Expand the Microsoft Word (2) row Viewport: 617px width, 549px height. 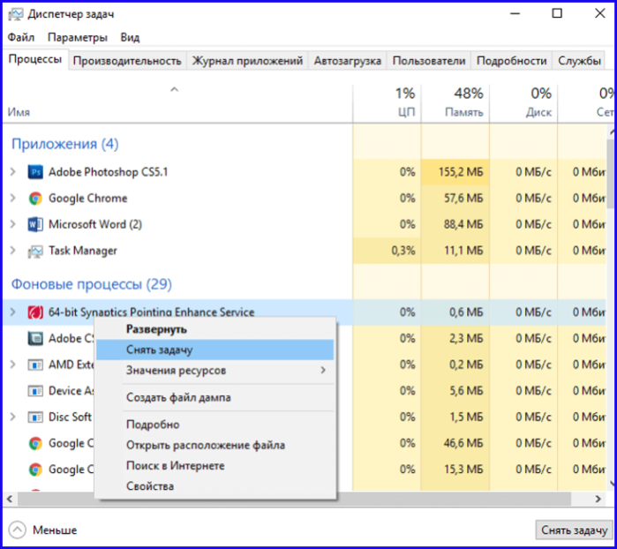[x=13, y=224]
